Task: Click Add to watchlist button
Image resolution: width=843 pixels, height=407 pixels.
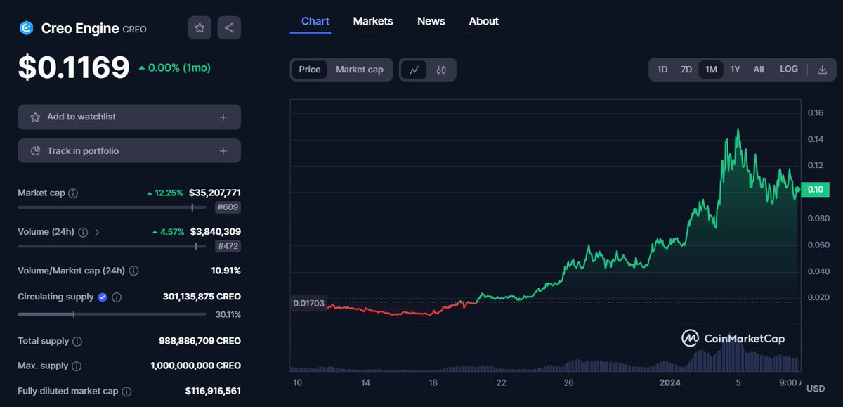Action: click(x=129, y=117)
